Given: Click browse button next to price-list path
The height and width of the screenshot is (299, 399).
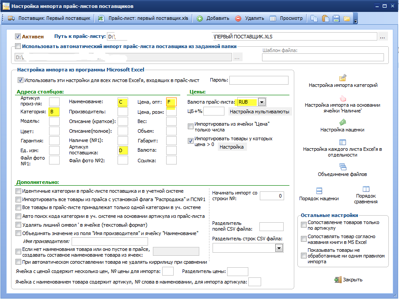Looking at the screenshot, I should [x=383, y=37].
